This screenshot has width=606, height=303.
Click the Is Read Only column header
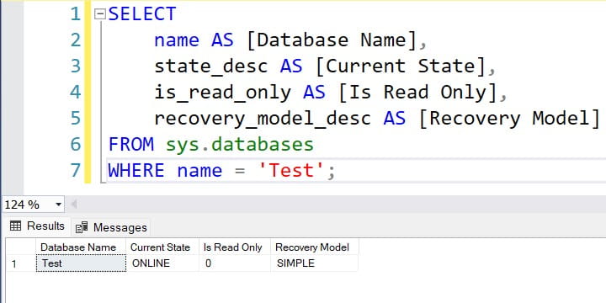tap(235, 247)
